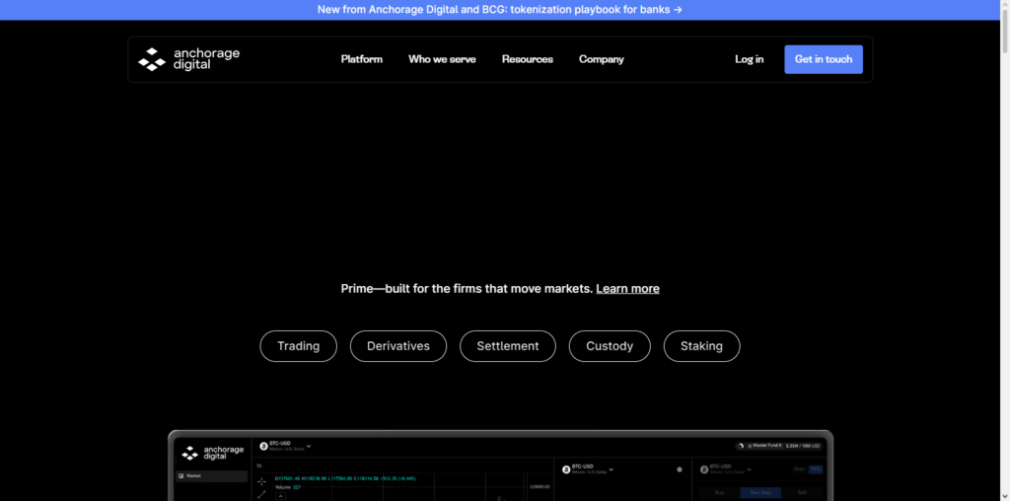
Task: Open the Who we serve menu
Action: (442, 59)
